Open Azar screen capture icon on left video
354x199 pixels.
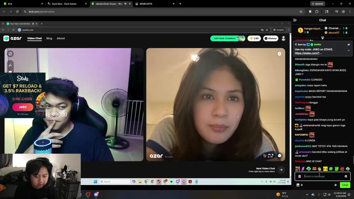point(10,54)
